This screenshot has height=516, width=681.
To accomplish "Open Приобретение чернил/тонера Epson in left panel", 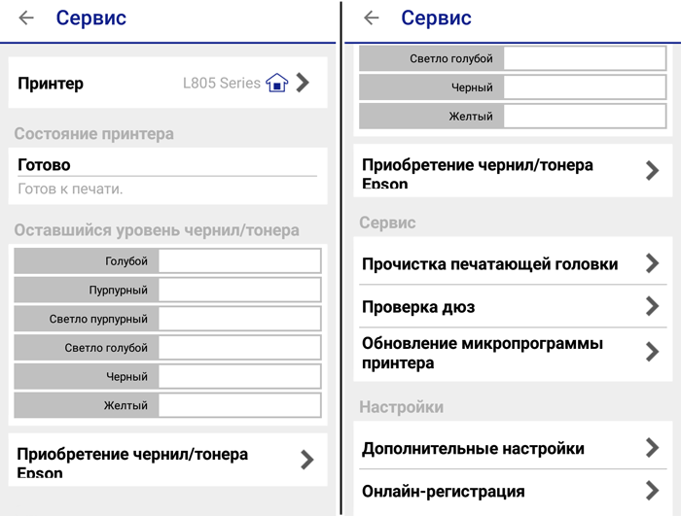I will tap(132, 460).
